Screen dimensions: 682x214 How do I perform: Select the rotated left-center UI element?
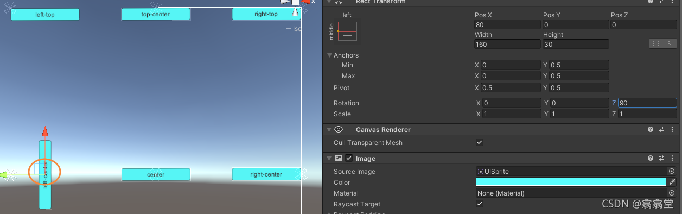coord(45,174)
